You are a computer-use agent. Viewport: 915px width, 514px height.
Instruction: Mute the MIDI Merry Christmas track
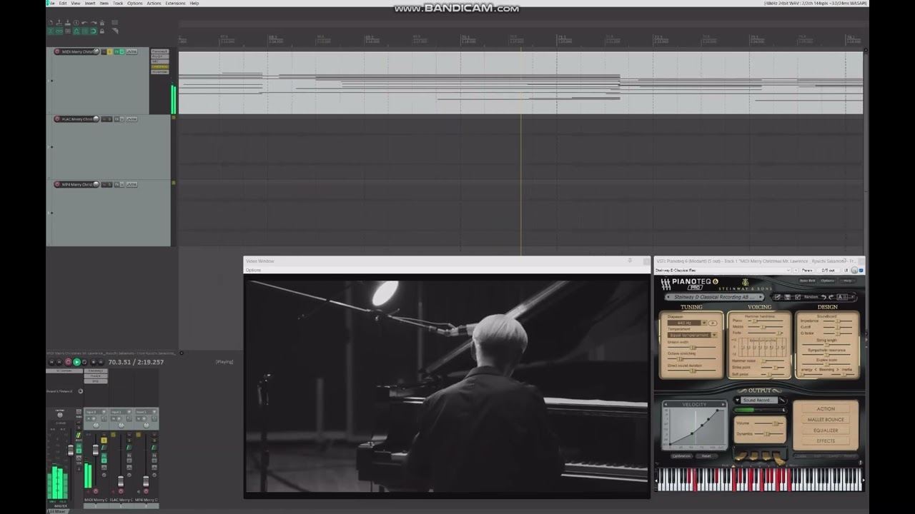click(x=104, y=51)
